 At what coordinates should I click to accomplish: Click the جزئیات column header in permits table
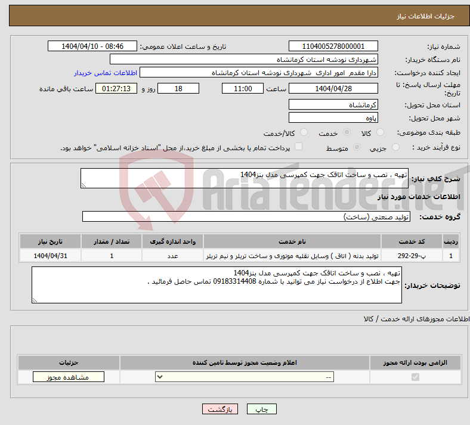click(x=69, y=362)
